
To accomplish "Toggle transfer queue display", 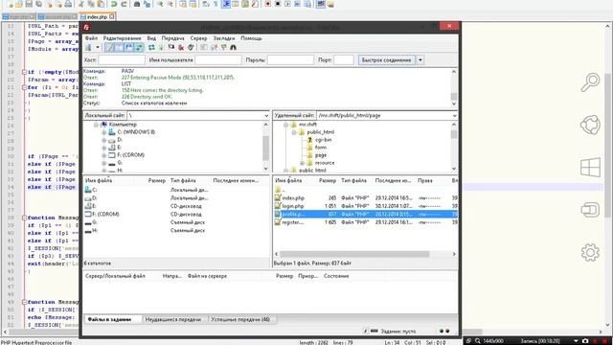I will [138, 47].
